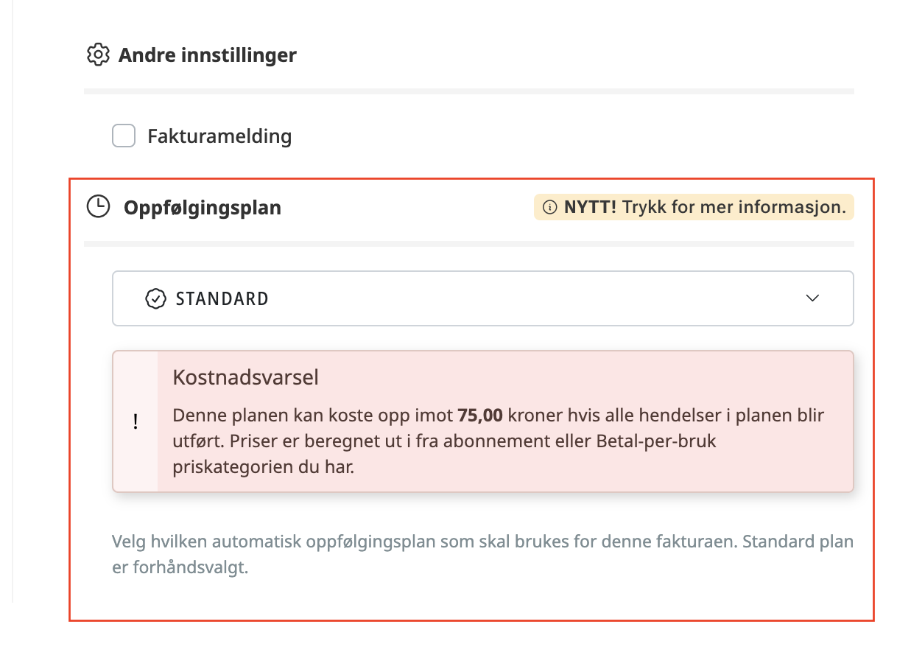Viewport: 897px width, 669px height.
Task: Click the clock icon next to Oppfølgingsplan
Action: tap(98, 207)
